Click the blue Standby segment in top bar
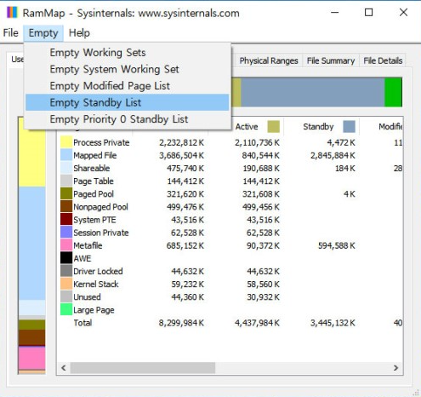The image size is (421, 397). [x=313, y=92]
